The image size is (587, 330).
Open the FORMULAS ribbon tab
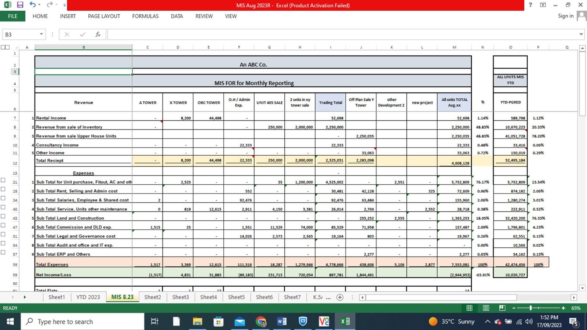145,16
